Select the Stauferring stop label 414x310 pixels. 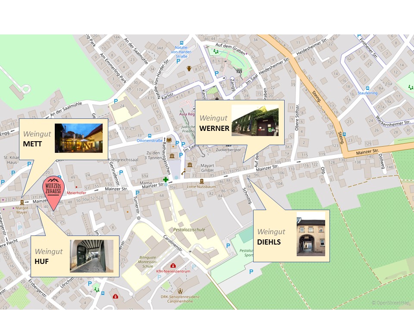point(367,93)
